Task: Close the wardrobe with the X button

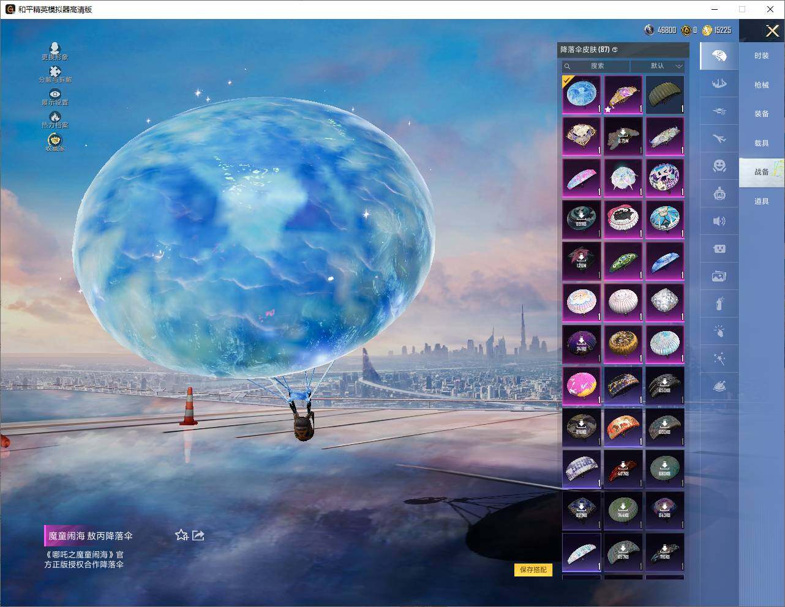Action: click(772, 31)
